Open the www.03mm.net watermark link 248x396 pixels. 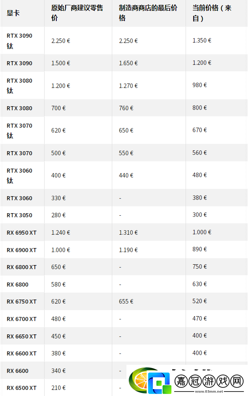pyautogui.click(x=209, y=392)
